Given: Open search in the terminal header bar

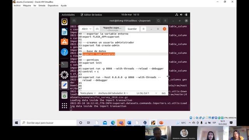Looking at the screenshot, I should [158, 21].
